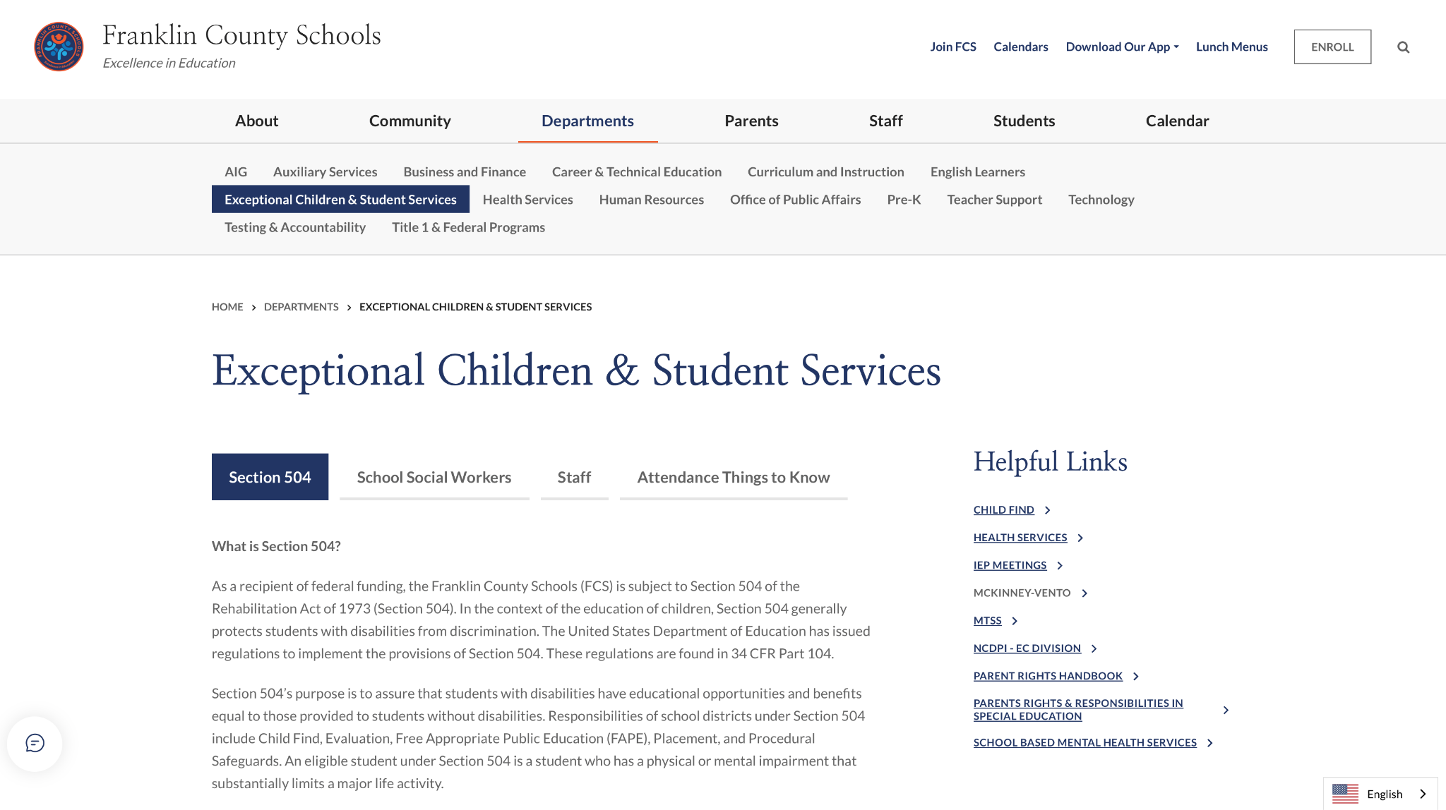Open the PARENT RIGHTS HANDBOOK link
The image size is (1446, 810).
1048,676
